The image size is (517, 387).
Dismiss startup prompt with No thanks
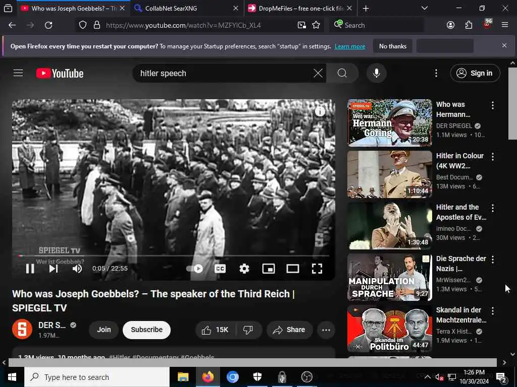(x=393, y=46)
